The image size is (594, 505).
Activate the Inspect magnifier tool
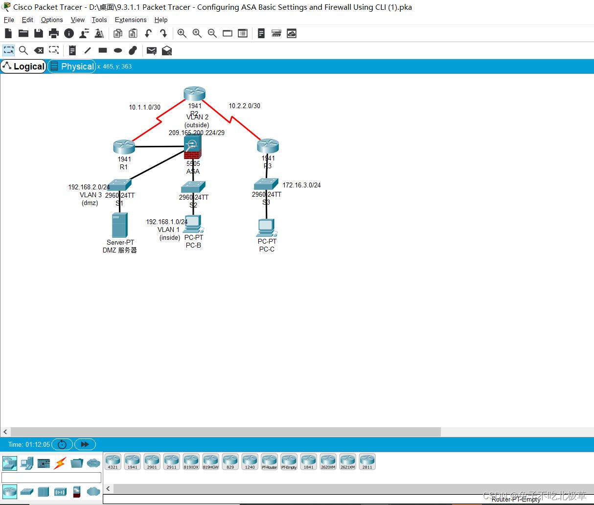click(23, 50)
